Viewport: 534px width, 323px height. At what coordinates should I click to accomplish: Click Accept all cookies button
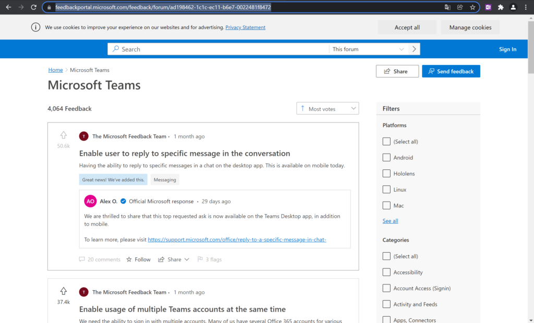click(407, 27)
